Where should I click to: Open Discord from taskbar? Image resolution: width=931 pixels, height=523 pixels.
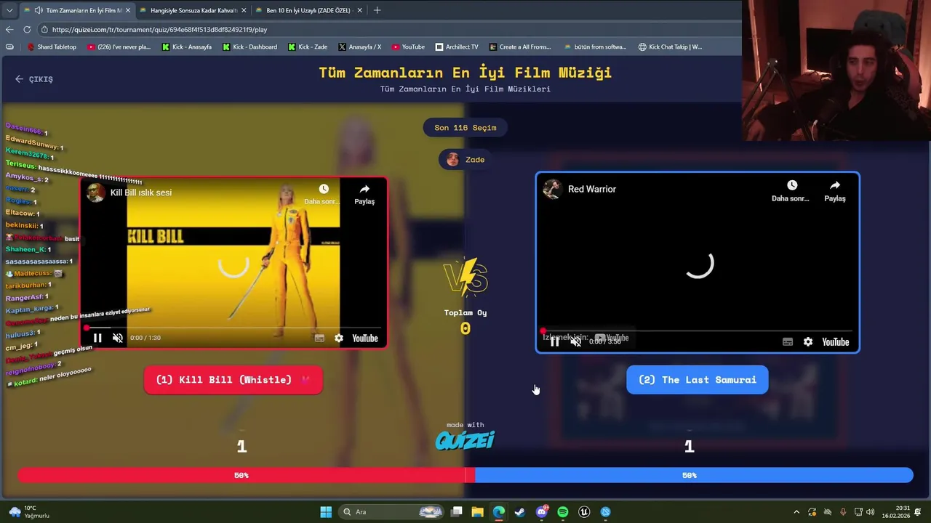(541, 512)
